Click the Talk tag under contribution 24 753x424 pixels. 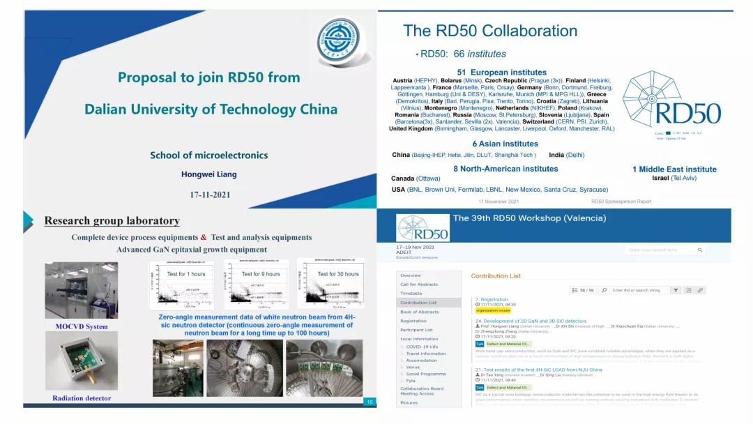point(479,344)
